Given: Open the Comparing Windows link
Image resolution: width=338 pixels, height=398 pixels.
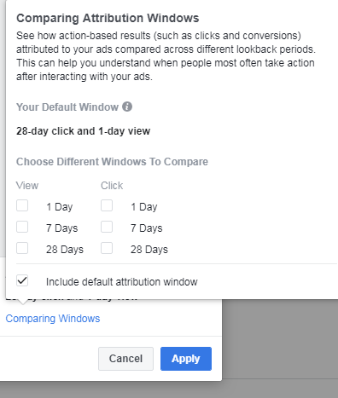Looking at the screenshot, I should [x=53, y=319].
